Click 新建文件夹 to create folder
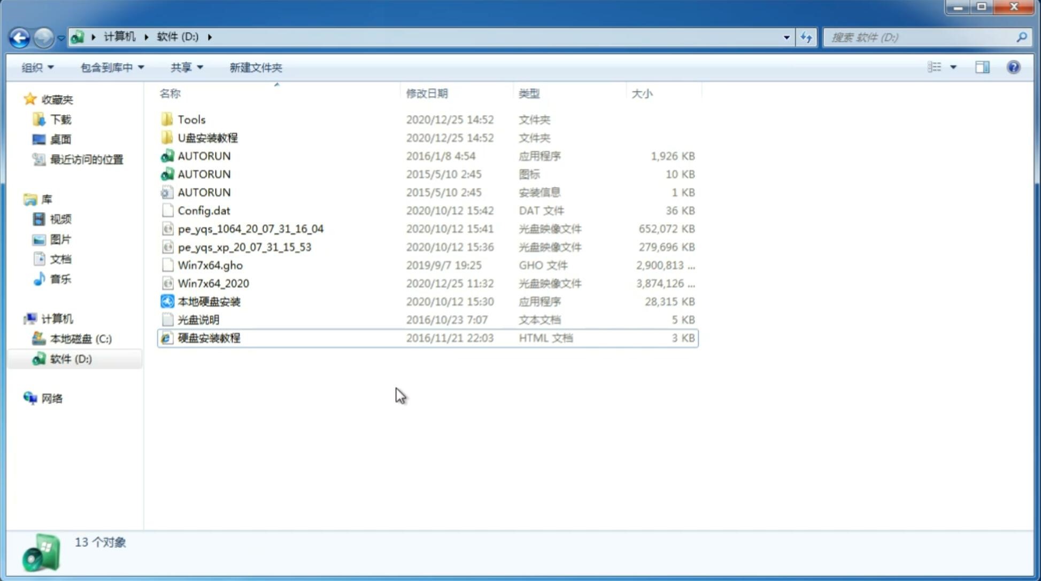The height and width of the screenshot is (581, 1041). (x=255, y=67)
